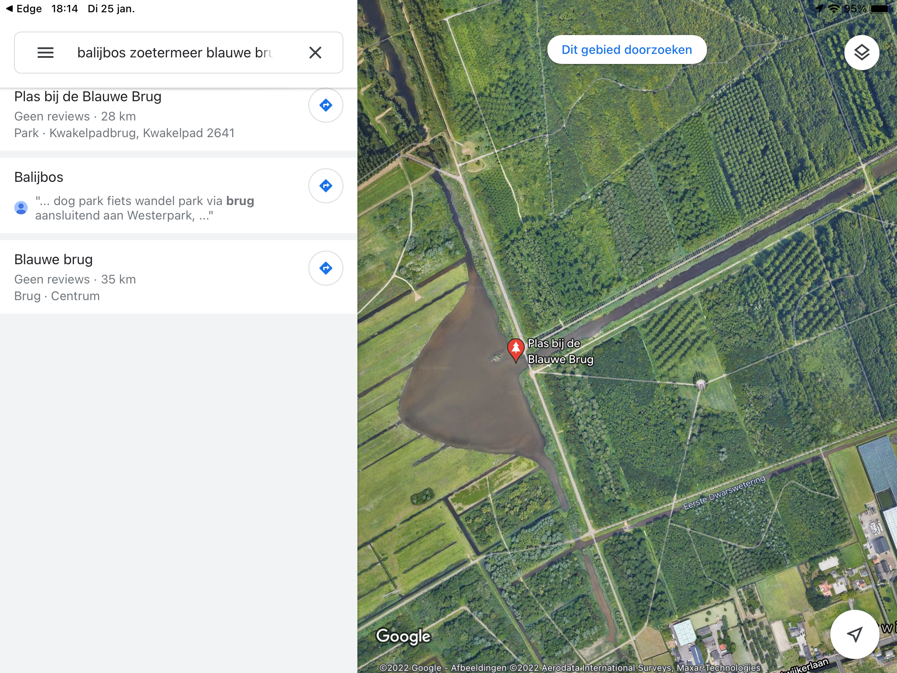
Task: Open the Balijbos search result
Action: click(x=39, y=177)
